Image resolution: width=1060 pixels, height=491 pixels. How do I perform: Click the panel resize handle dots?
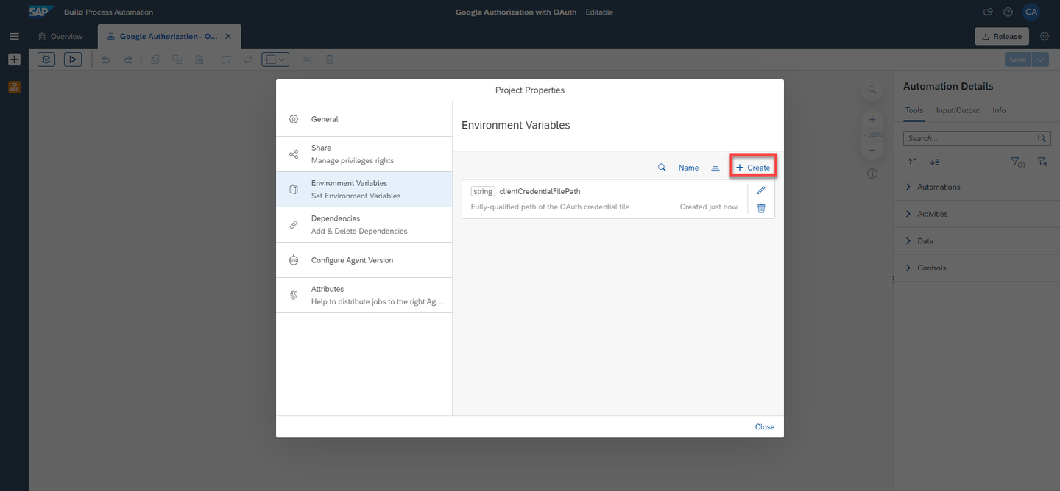pos(893,281)
